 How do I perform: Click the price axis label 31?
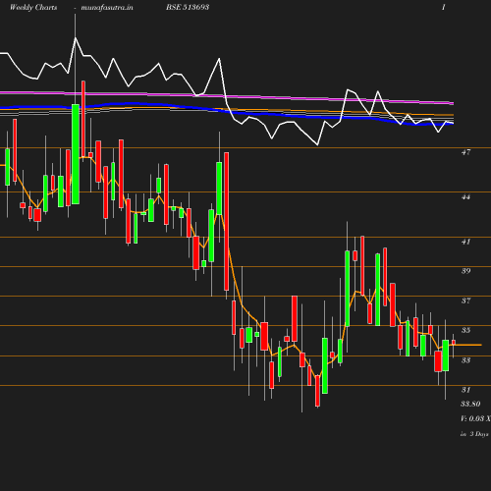[x=465, y=390]
